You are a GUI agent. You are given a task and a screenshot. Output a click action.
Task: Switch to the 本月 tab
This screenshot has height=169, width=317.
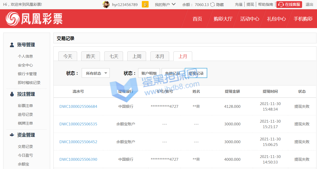tap(160, 56)
